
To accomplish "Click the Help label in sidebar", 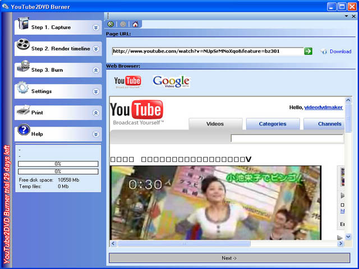I will coord(37,134).
